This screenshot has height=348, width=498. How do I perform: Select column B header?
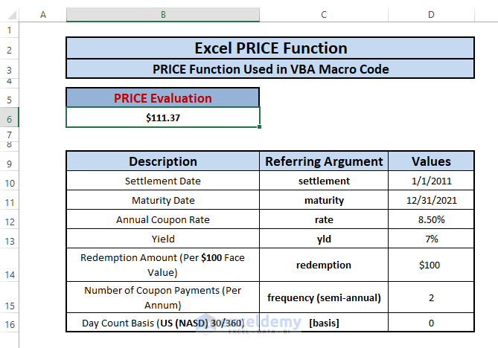click(162, 15)
